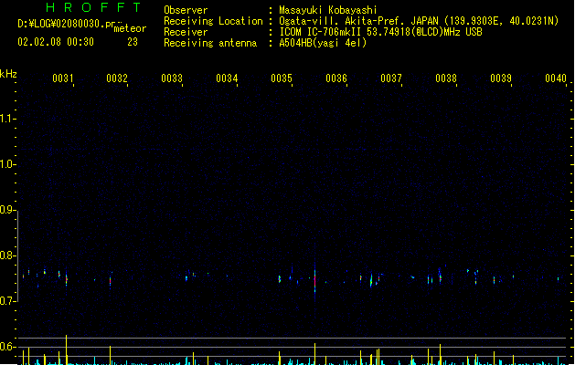Click the Observer field label
The width and height of the screenshot is (575, 365).
click(x=186, y=10)
